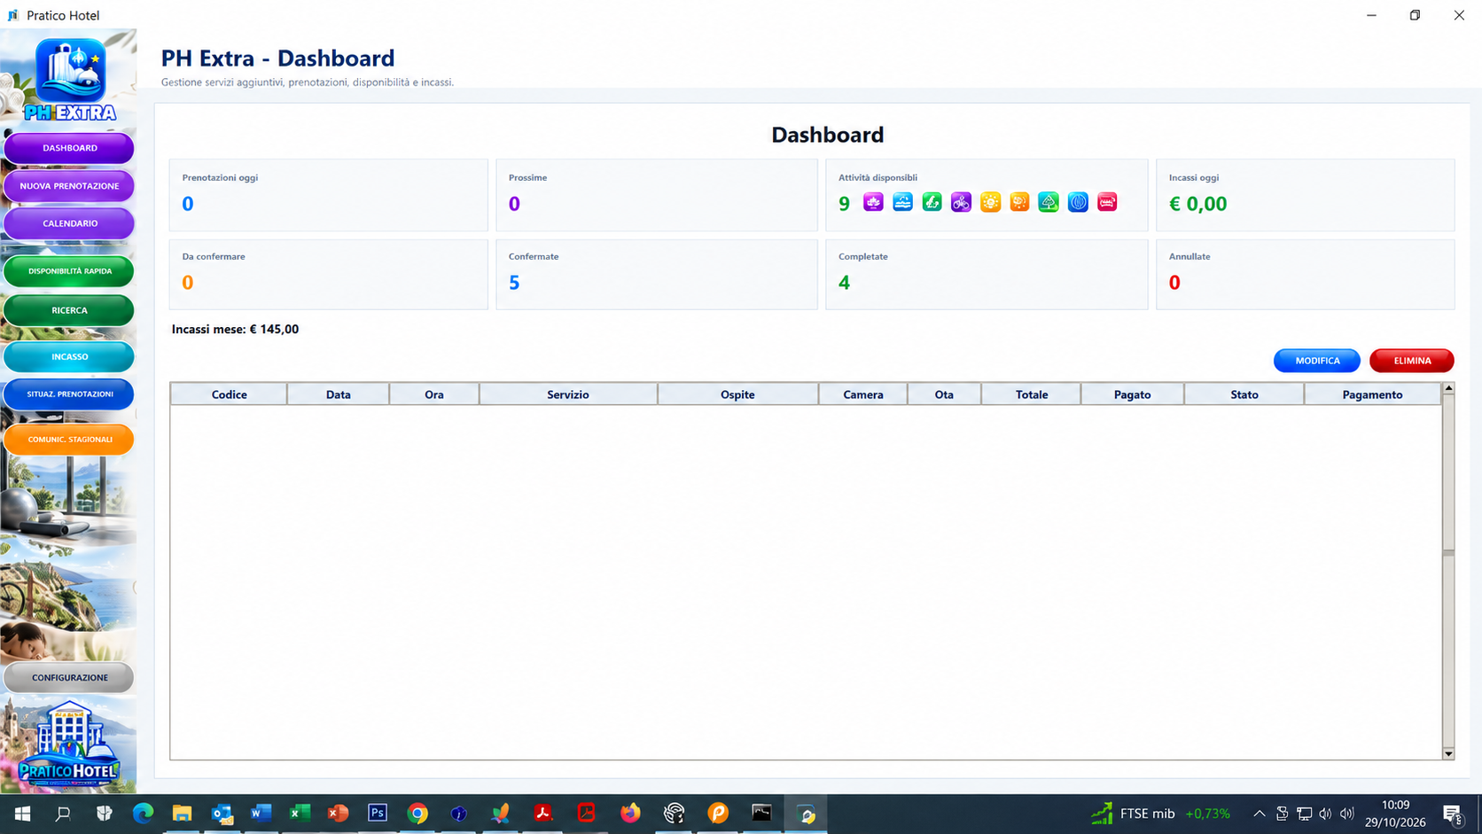
Task: Open Firefox from the taskbar
Action: [630, 813]
